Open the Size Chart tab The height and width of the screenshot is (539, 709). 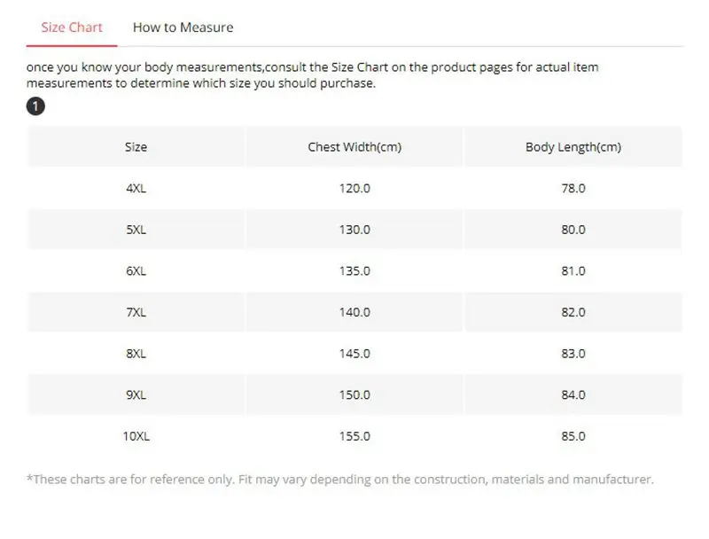(x=72, y=27)
